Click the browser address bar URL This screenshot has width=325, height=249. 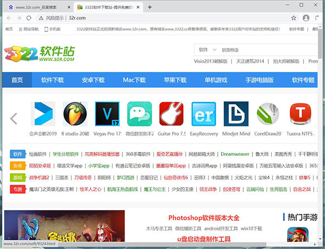click(77, 18)
